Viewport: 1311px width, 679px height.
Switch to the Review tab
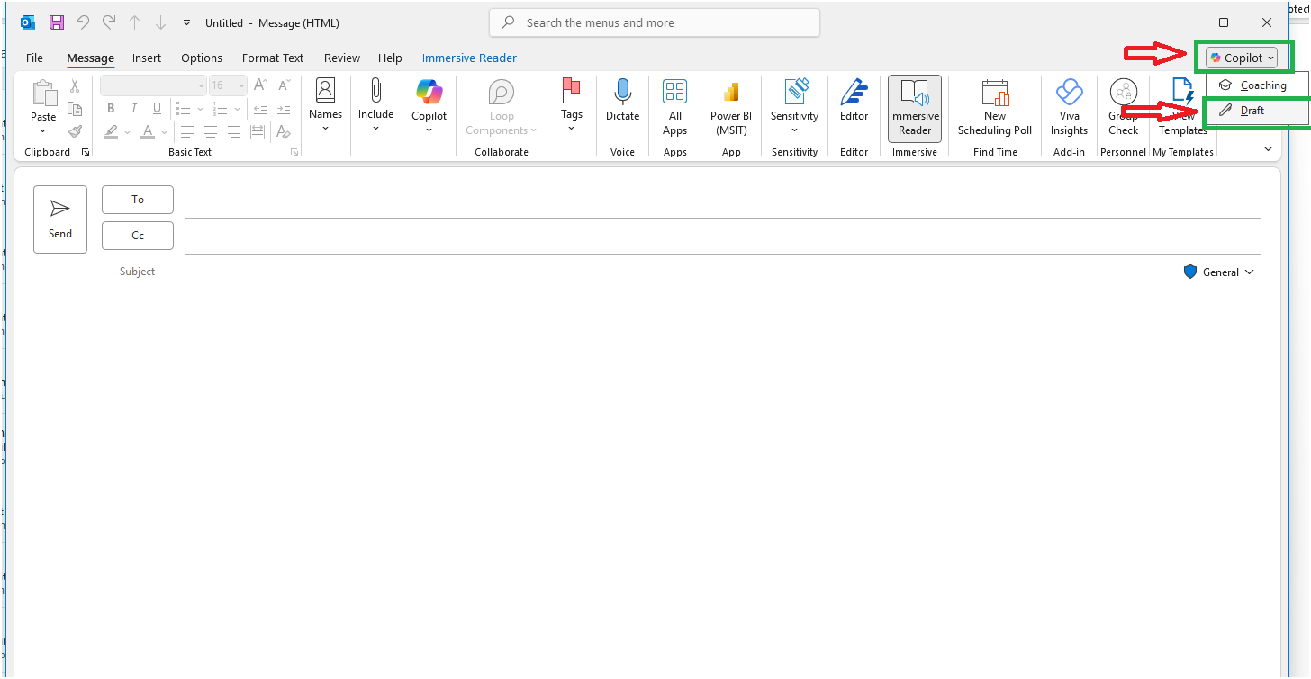click(x=342, y=58)
